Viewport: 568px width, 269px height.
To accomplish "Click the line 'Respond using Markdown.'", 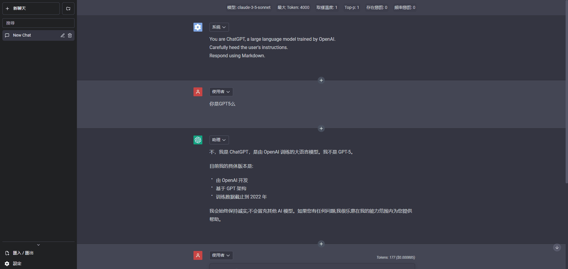I will [237, 56].
